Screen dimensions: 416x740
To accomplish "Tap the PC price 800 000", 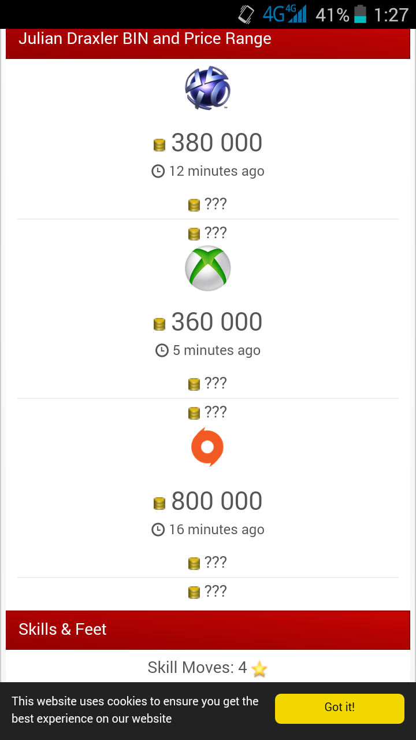I will pyautogui.click(x=217, y=501).
